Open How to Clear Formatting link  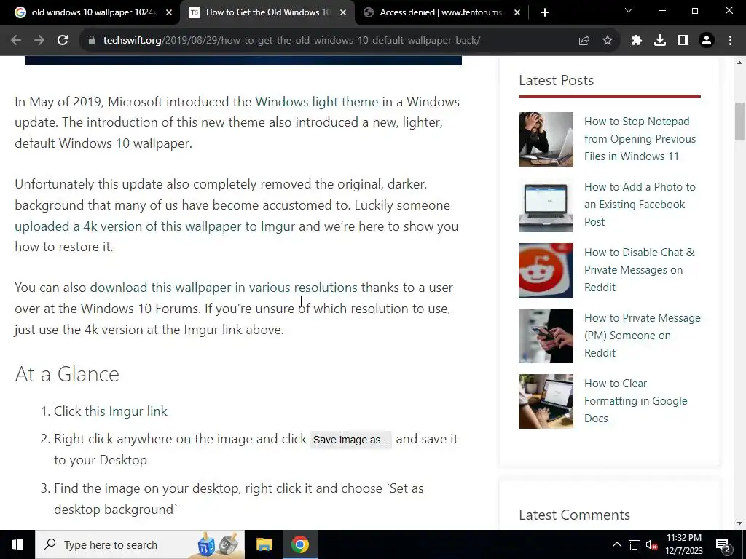(635, 401)
